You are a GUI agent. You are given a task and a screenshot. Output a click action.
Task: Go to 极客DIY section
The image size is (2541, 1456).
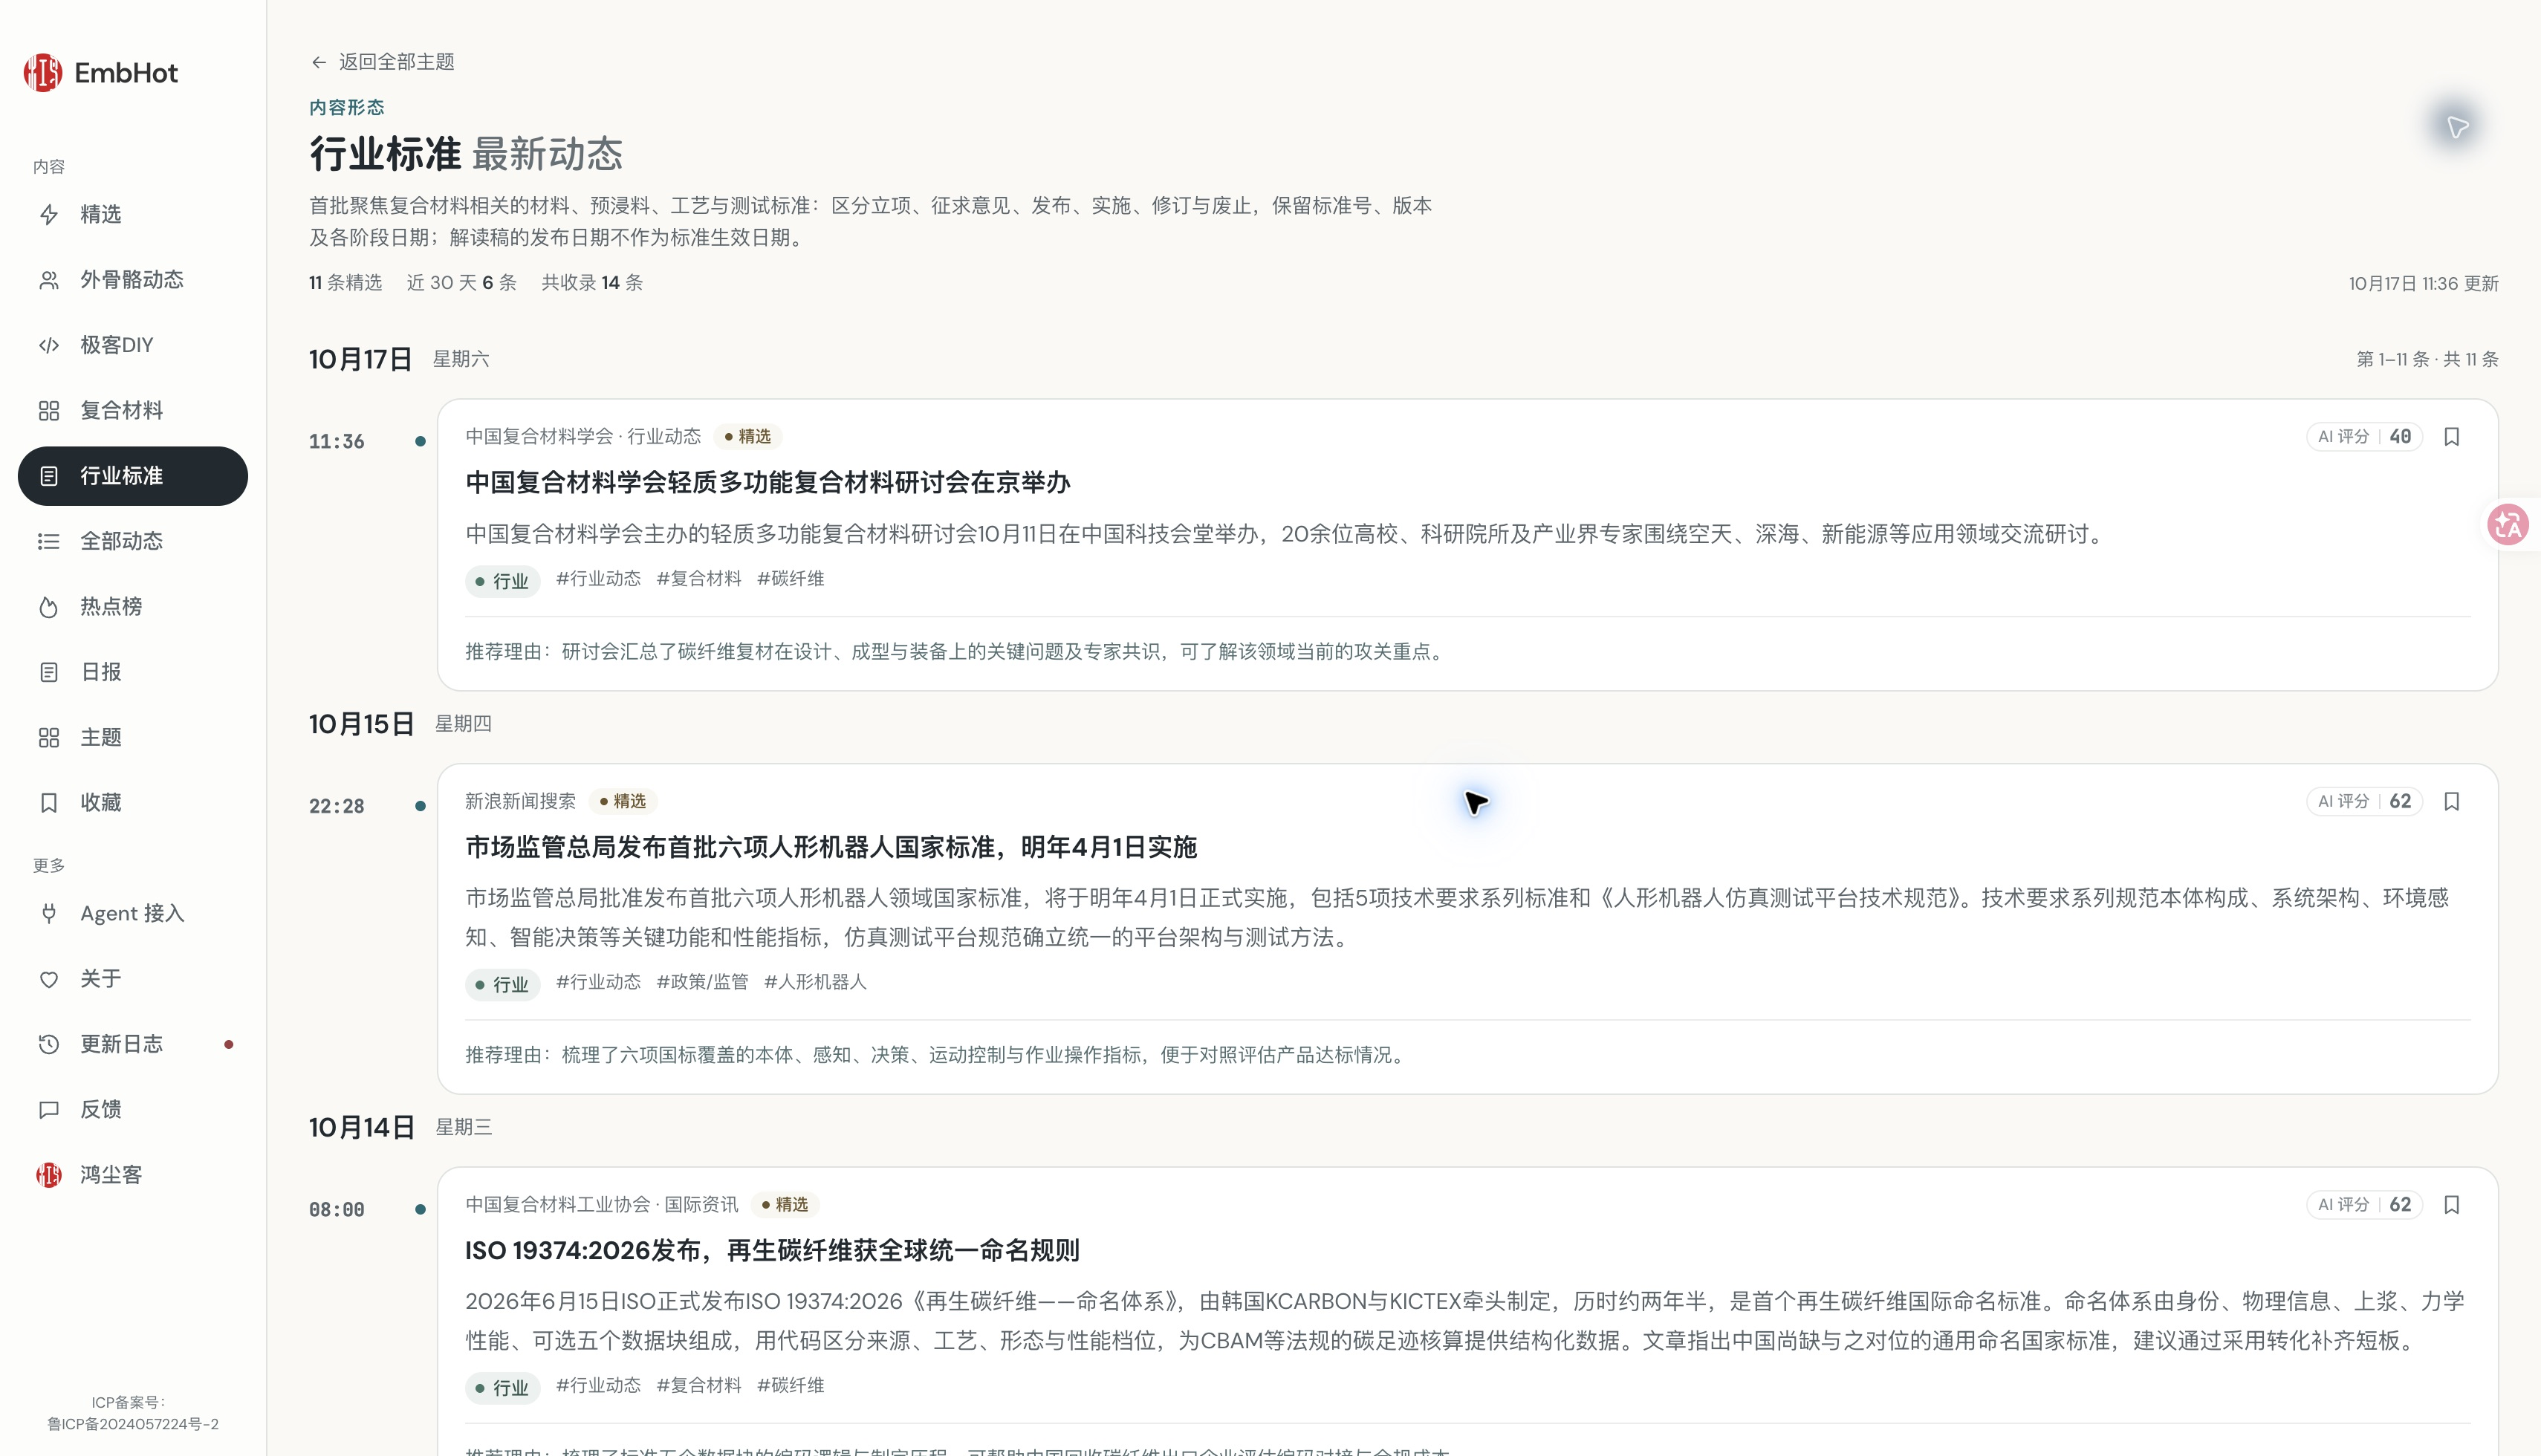click(x=133, y=345)
